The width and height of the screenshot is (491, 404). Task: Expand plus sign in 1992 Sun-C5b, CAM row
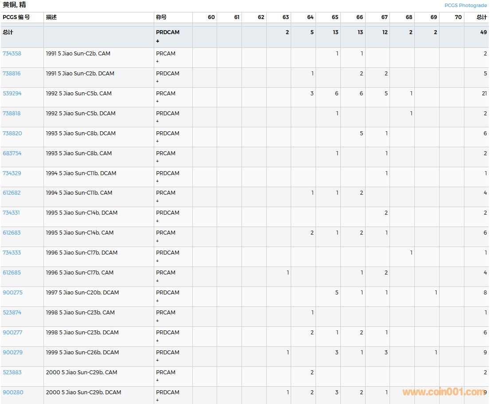coord(157,102)
